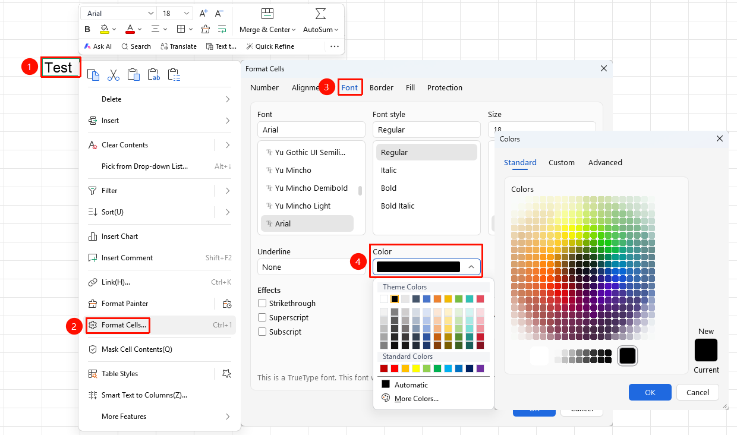Open More Colors option
This screenshot has height=435, width=737.
[416, 399]
